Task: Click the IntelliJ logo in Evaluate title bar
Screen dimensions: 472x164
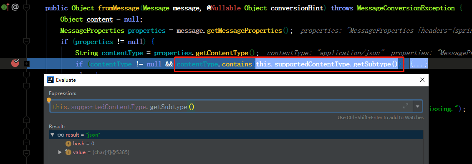Action: click(x=50, y=80)
